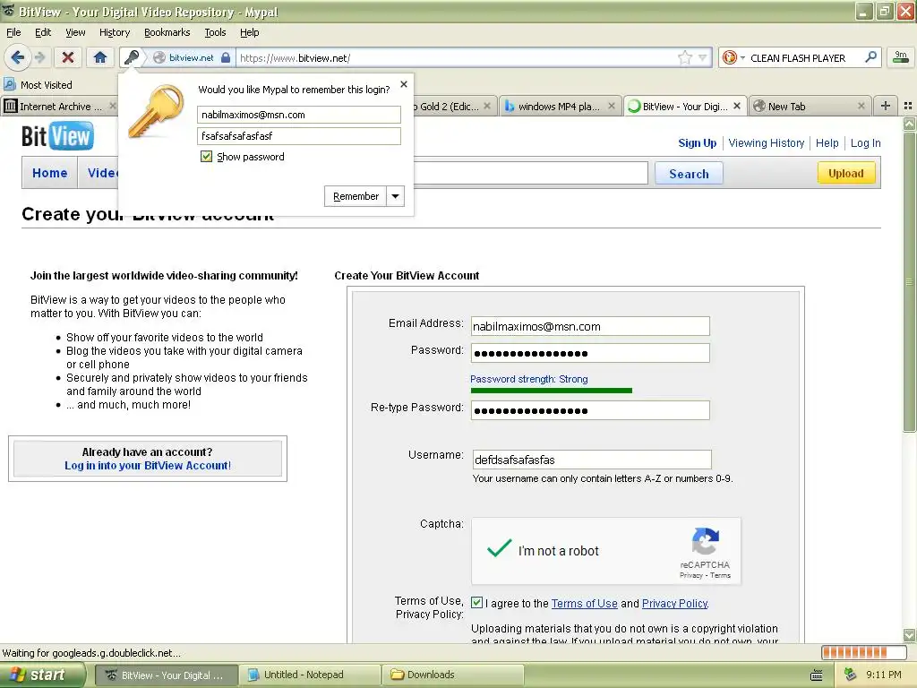Image resolution: width=917 pixels, height=688 pixels.
Task: Expand the Remember button dropdown arrow
Action: tap(395, 196)
